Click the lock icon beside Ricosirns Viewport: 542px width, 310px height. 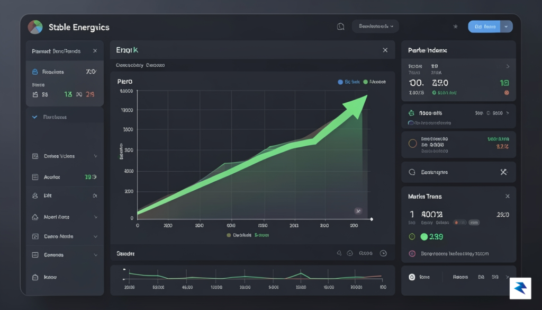click(x=35, y=72)
